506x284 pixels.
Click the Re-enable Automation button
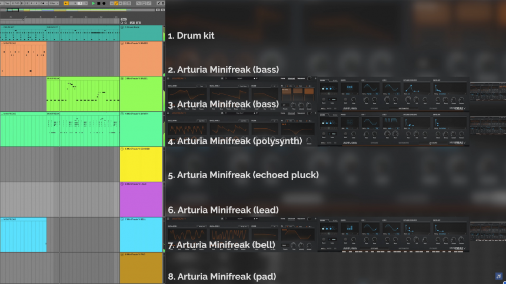(x=121, y=3)
